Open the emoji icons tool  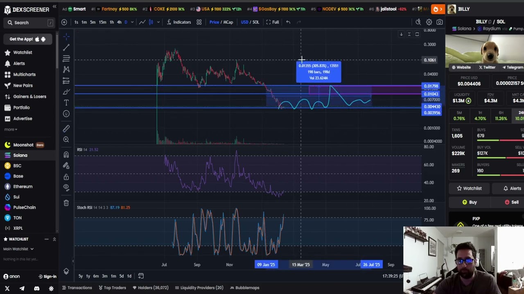click(x=66, y=114)
